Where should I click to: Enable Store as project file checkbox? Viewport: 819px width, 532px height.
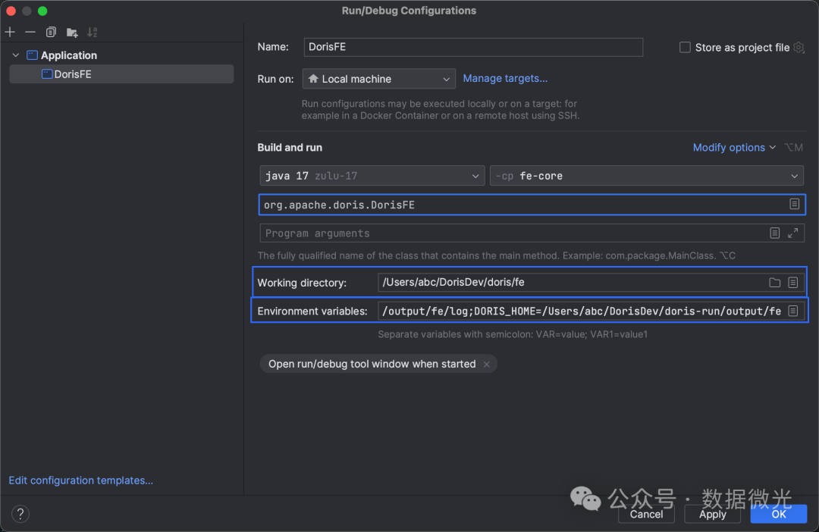click(686, 47)
